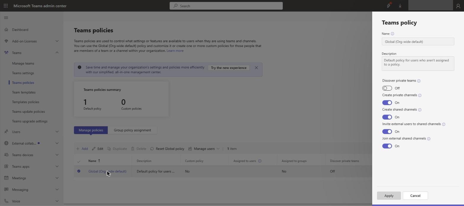The image size is (464, 206).
Task: Open the notifications lightning icon
Action: click(x=389, y=6)
